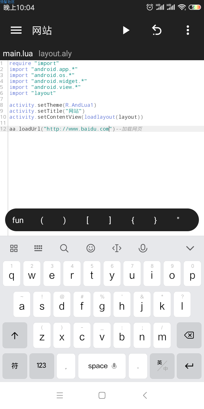The height and width of the screenshot is (409, 204).
Task: Tap the undo arrow icon
Action: (157, 30)
